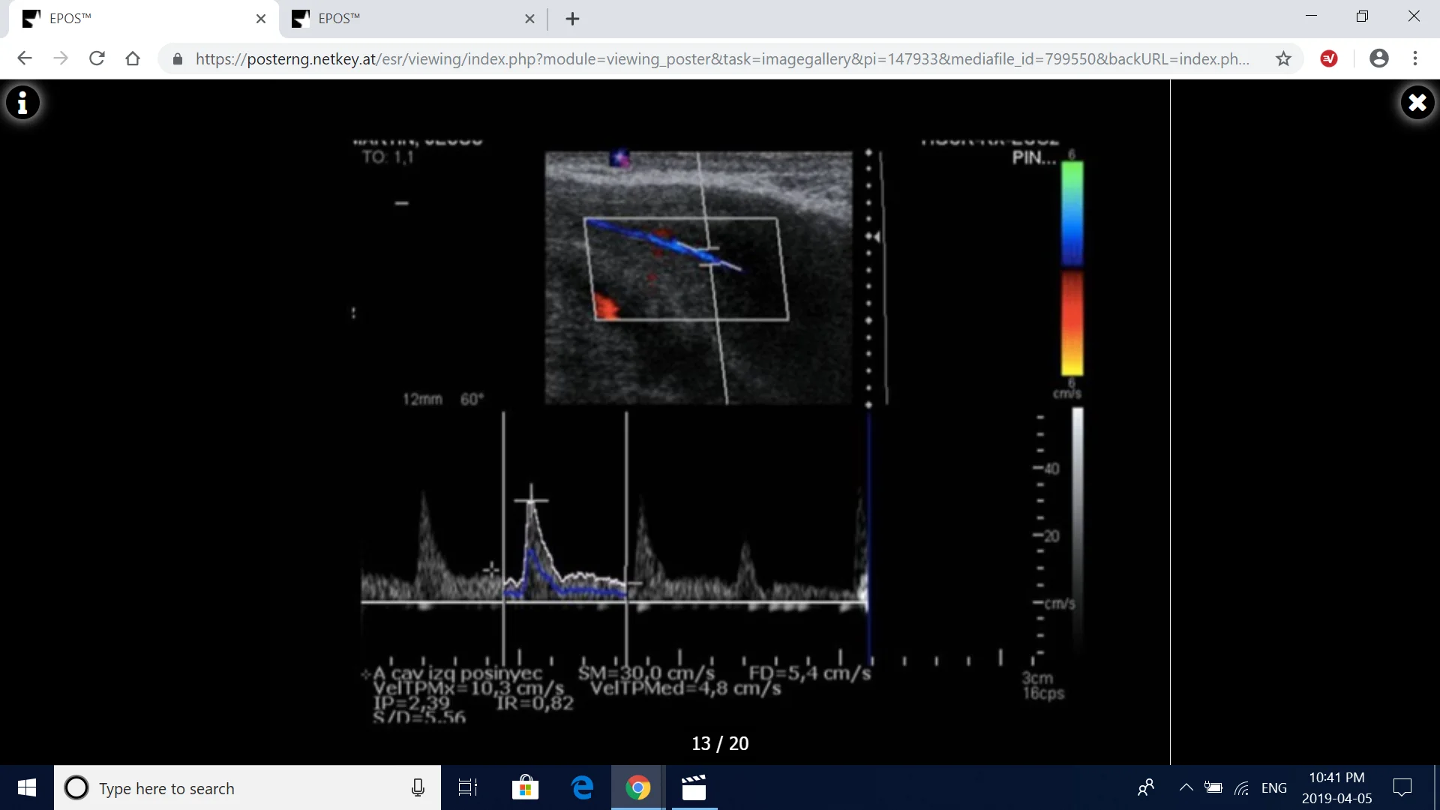This screenshot has width=1440, height=810.
Task: Open the Action Center notifications
Action: click(x=1402, y=787)
